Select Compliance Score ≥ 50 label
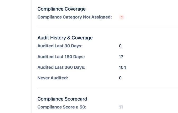178x113 pixels. [62, 107]
